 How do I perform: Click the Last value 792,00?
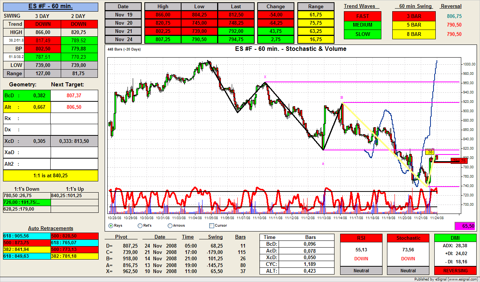tap(236, 31)
